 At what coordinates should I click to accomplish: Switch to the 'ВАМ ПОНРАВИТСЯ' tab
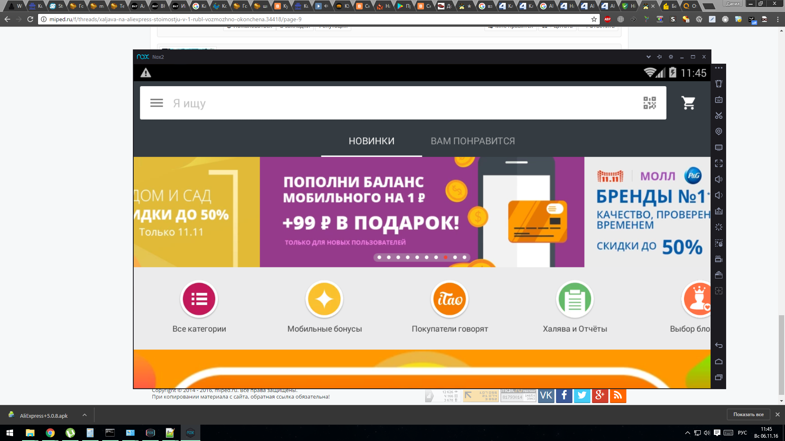click(473, 141)
